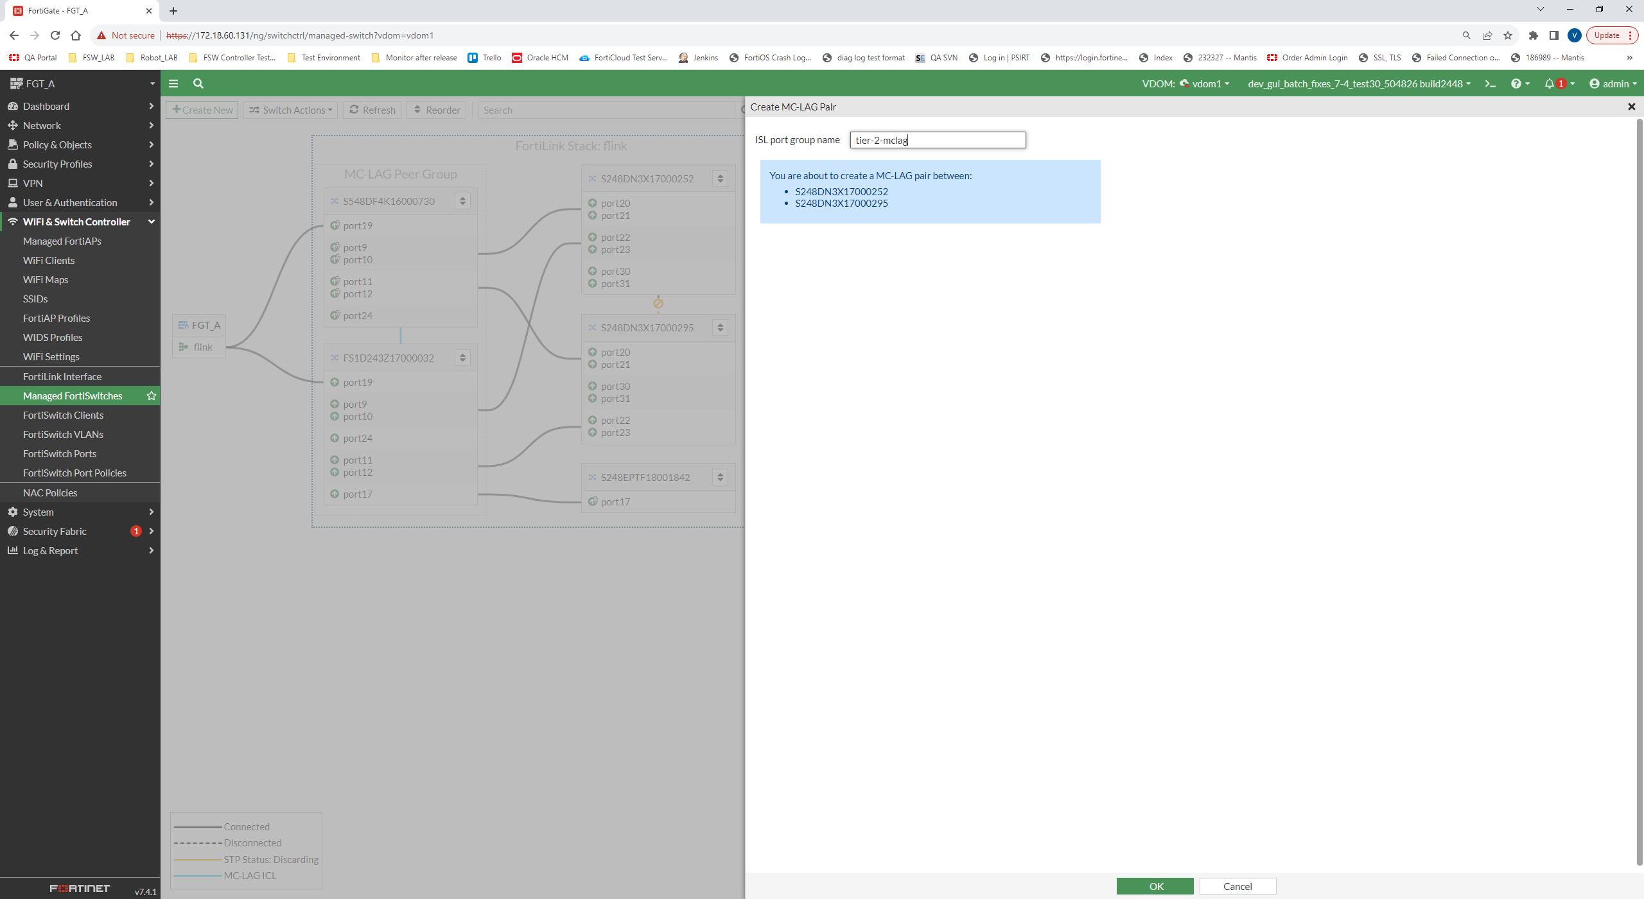Go to NAC Policies page

50,493
